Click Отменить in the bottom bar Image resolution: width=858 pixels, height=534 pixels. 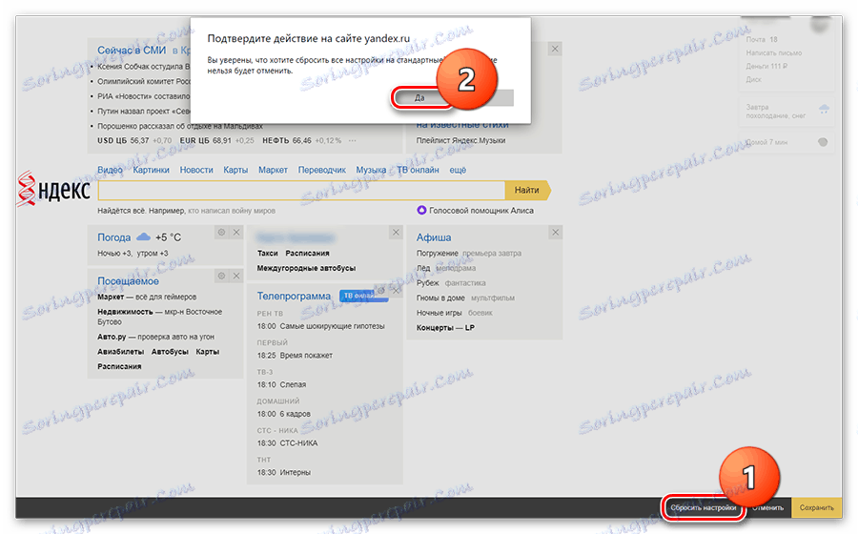[767, 507]
